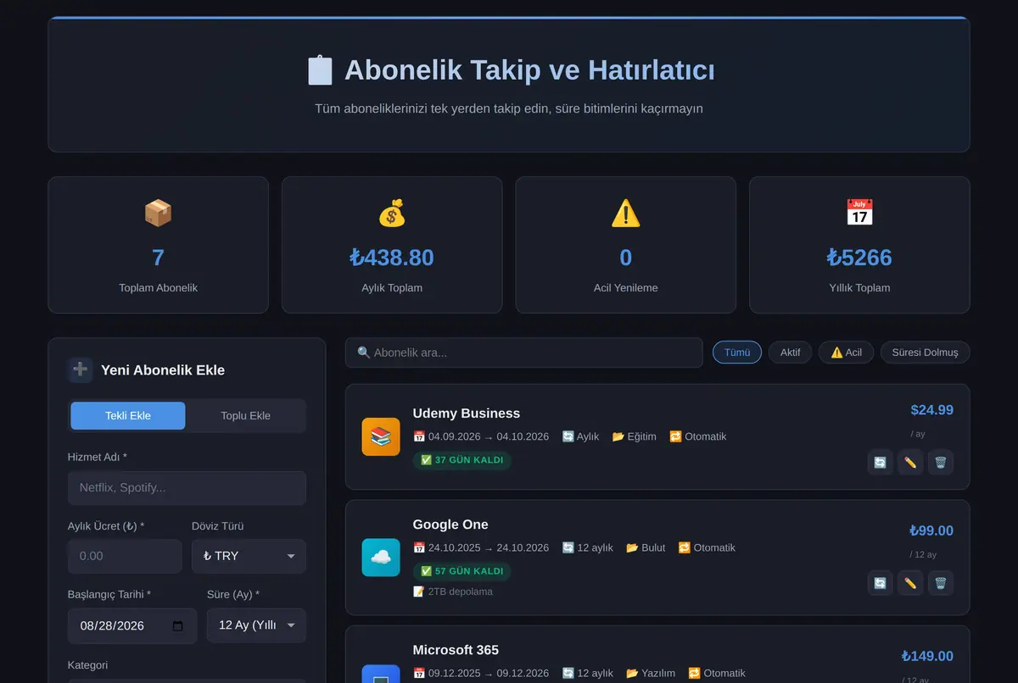Click Otomatik label on Udemy Business
The width and height of the screenshot is (1018, 683).
697,436
